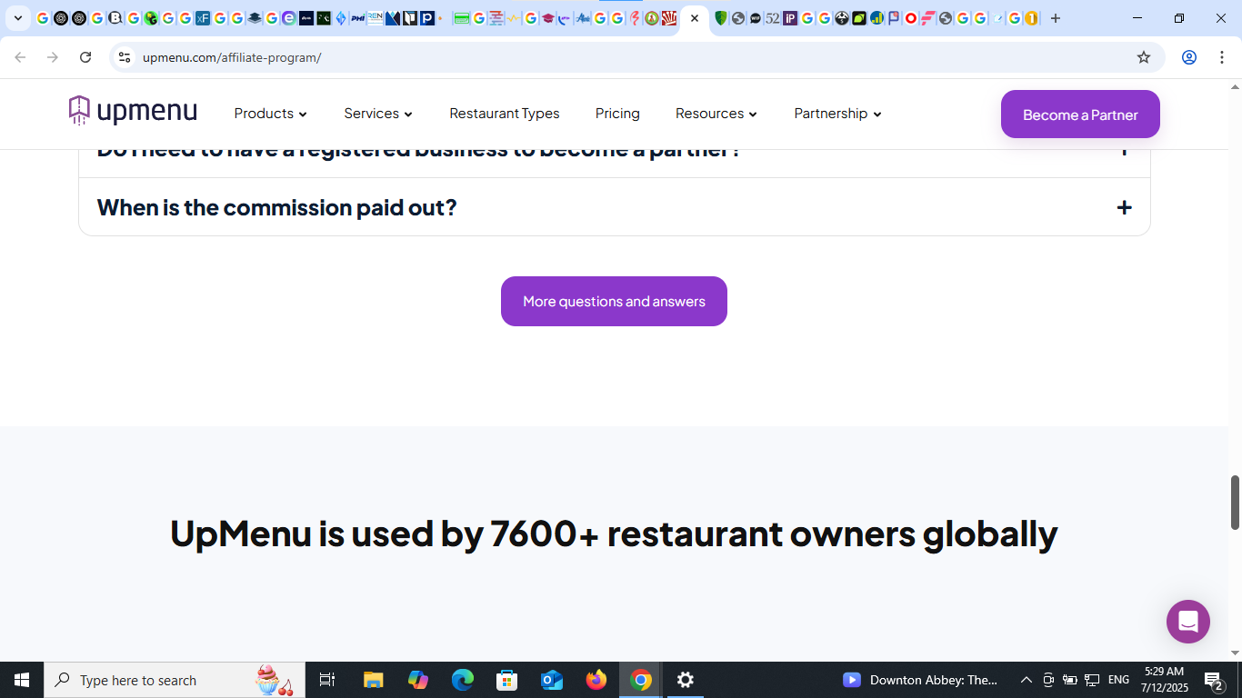
Task: Click the Become a Partner button
Action: 1080,115
